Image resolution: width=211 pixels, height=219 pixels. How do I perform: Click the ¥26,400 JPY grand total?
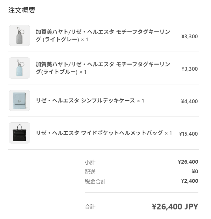(x=175, y=207)
